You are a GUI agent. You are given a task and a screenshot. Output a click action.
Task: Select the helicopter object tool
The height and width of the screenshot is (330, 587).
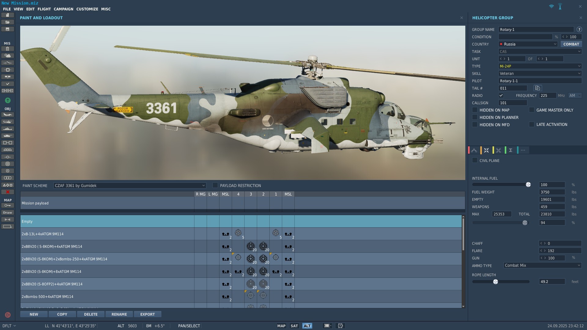pos(8,122)
